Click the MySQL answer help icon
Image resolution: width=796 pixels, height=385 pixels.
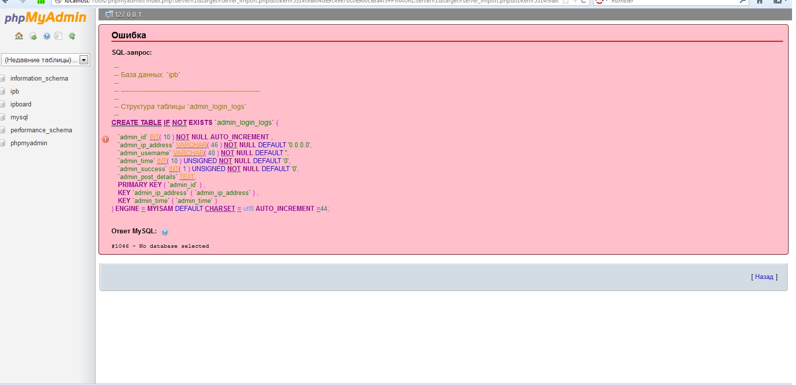click(165, 232)
